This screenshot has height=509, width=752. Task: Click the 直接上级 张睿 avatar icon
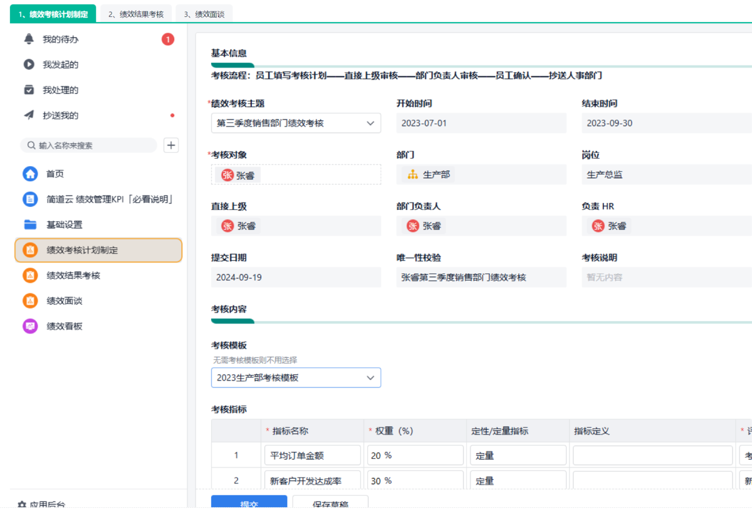point(227,226)
